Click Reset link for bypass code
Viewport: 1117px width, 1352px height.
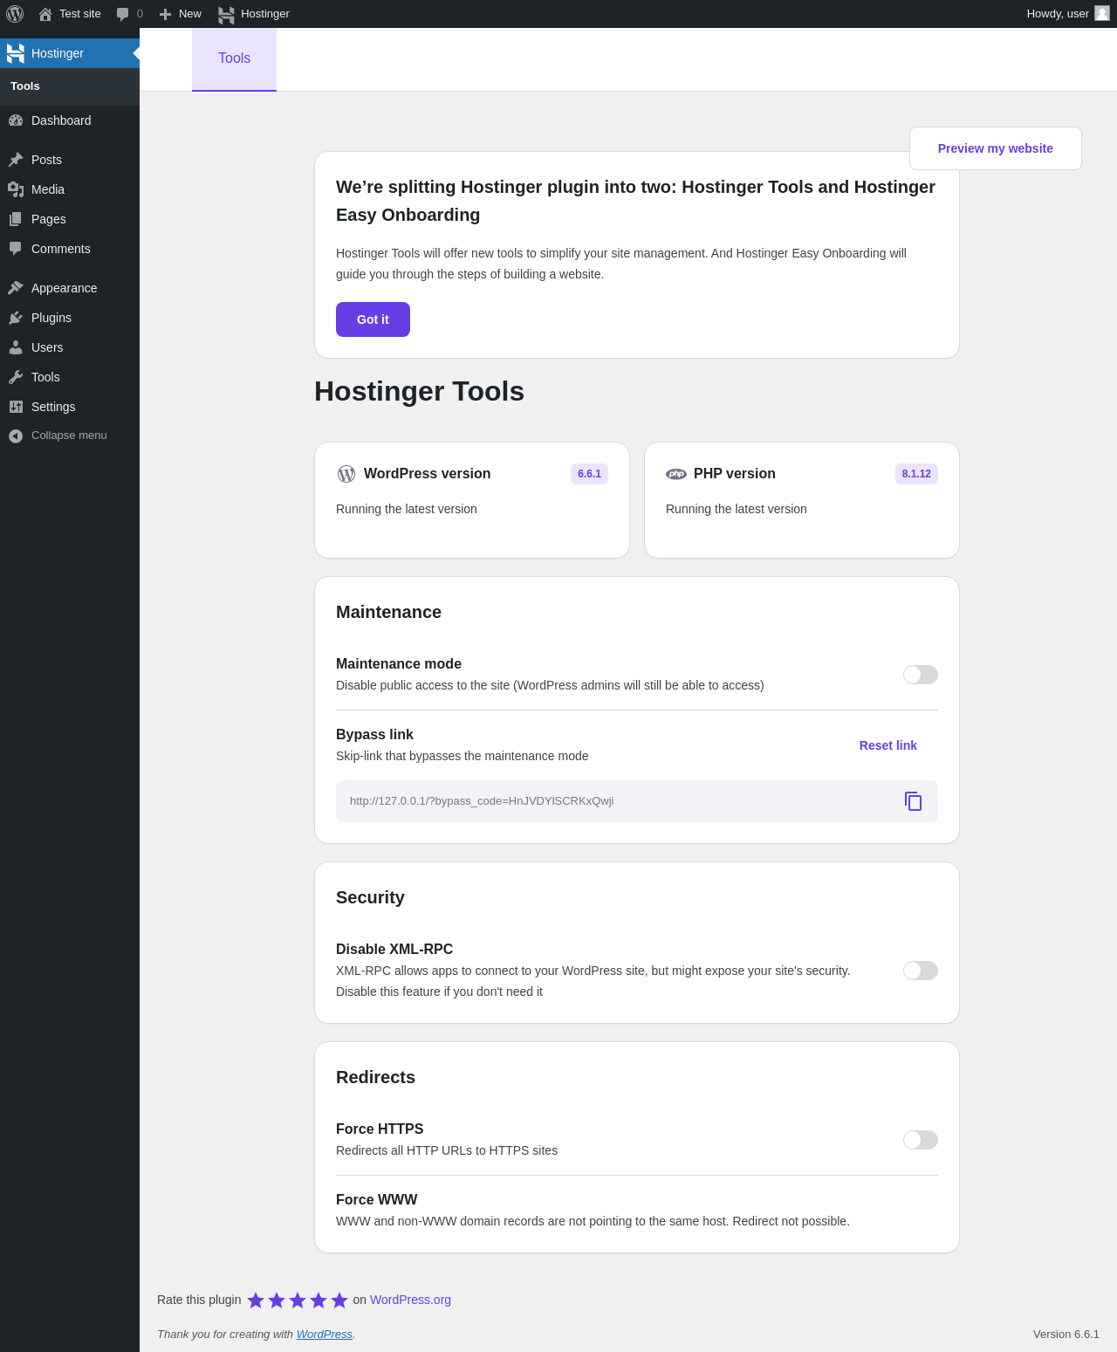888,745
